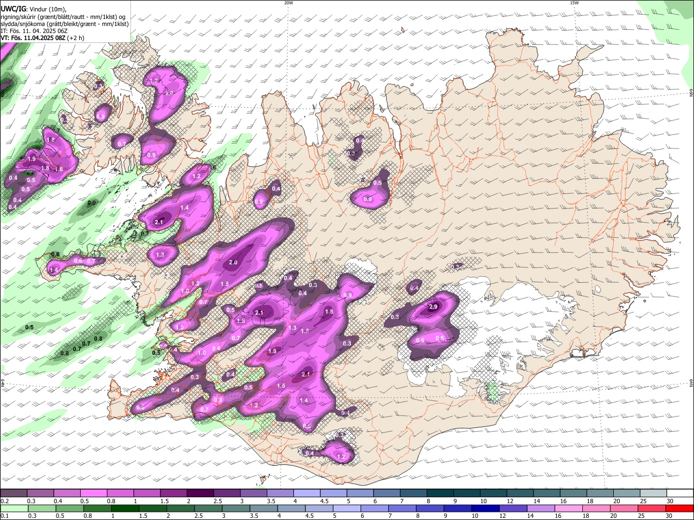Image resolution: width=694 pixels, height=520 pixels.
Task: Pick the deep blue swatch above the bottom-row 10 label
Action: click(485, 509)
